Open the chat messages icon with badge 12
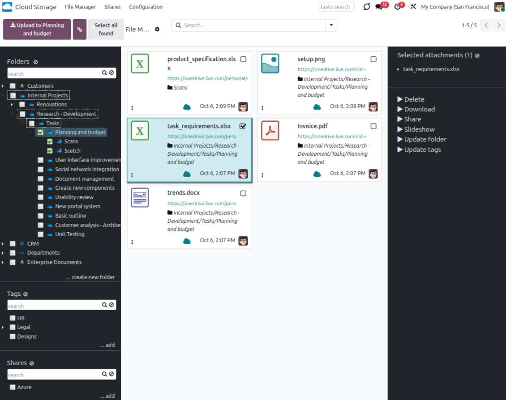 (x=379, y=7)
